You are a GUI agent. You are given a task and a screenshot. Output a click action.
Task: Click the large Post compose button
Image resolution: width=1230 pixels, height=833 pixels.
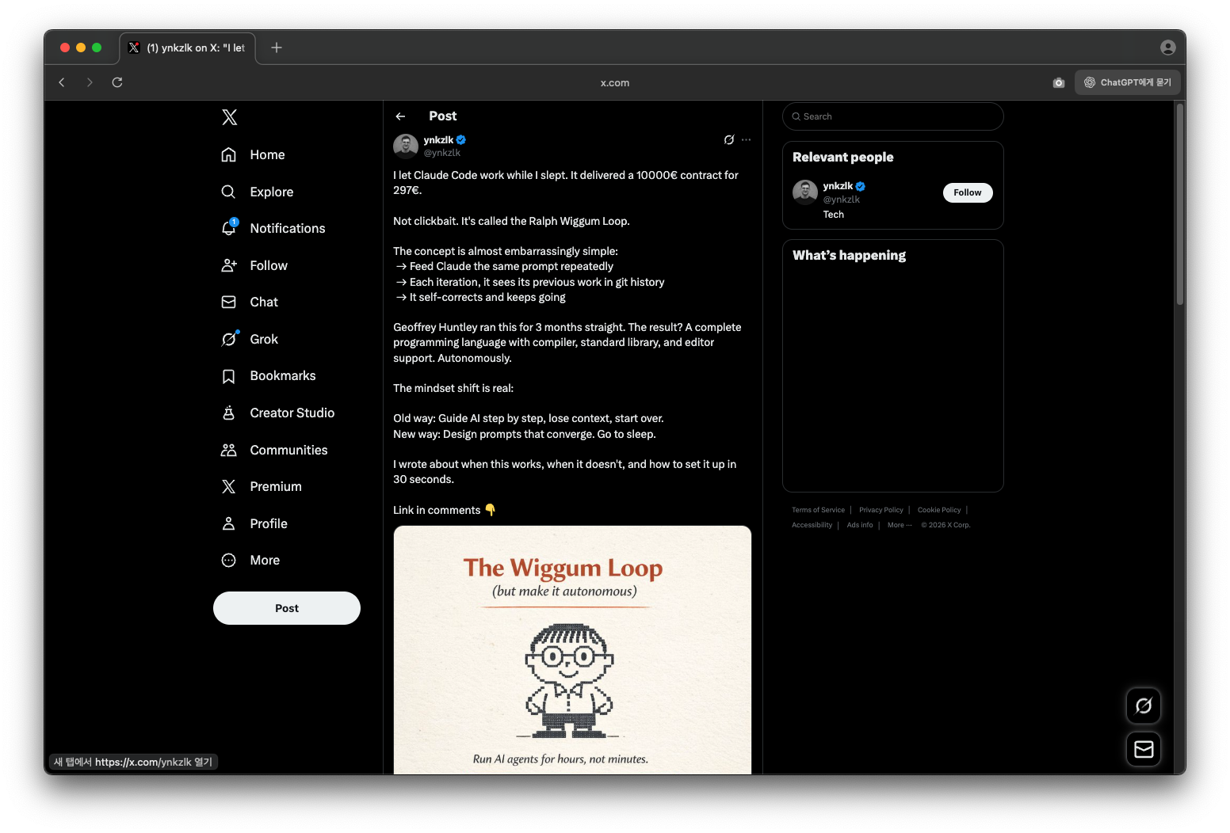click(x=287, y=608)
